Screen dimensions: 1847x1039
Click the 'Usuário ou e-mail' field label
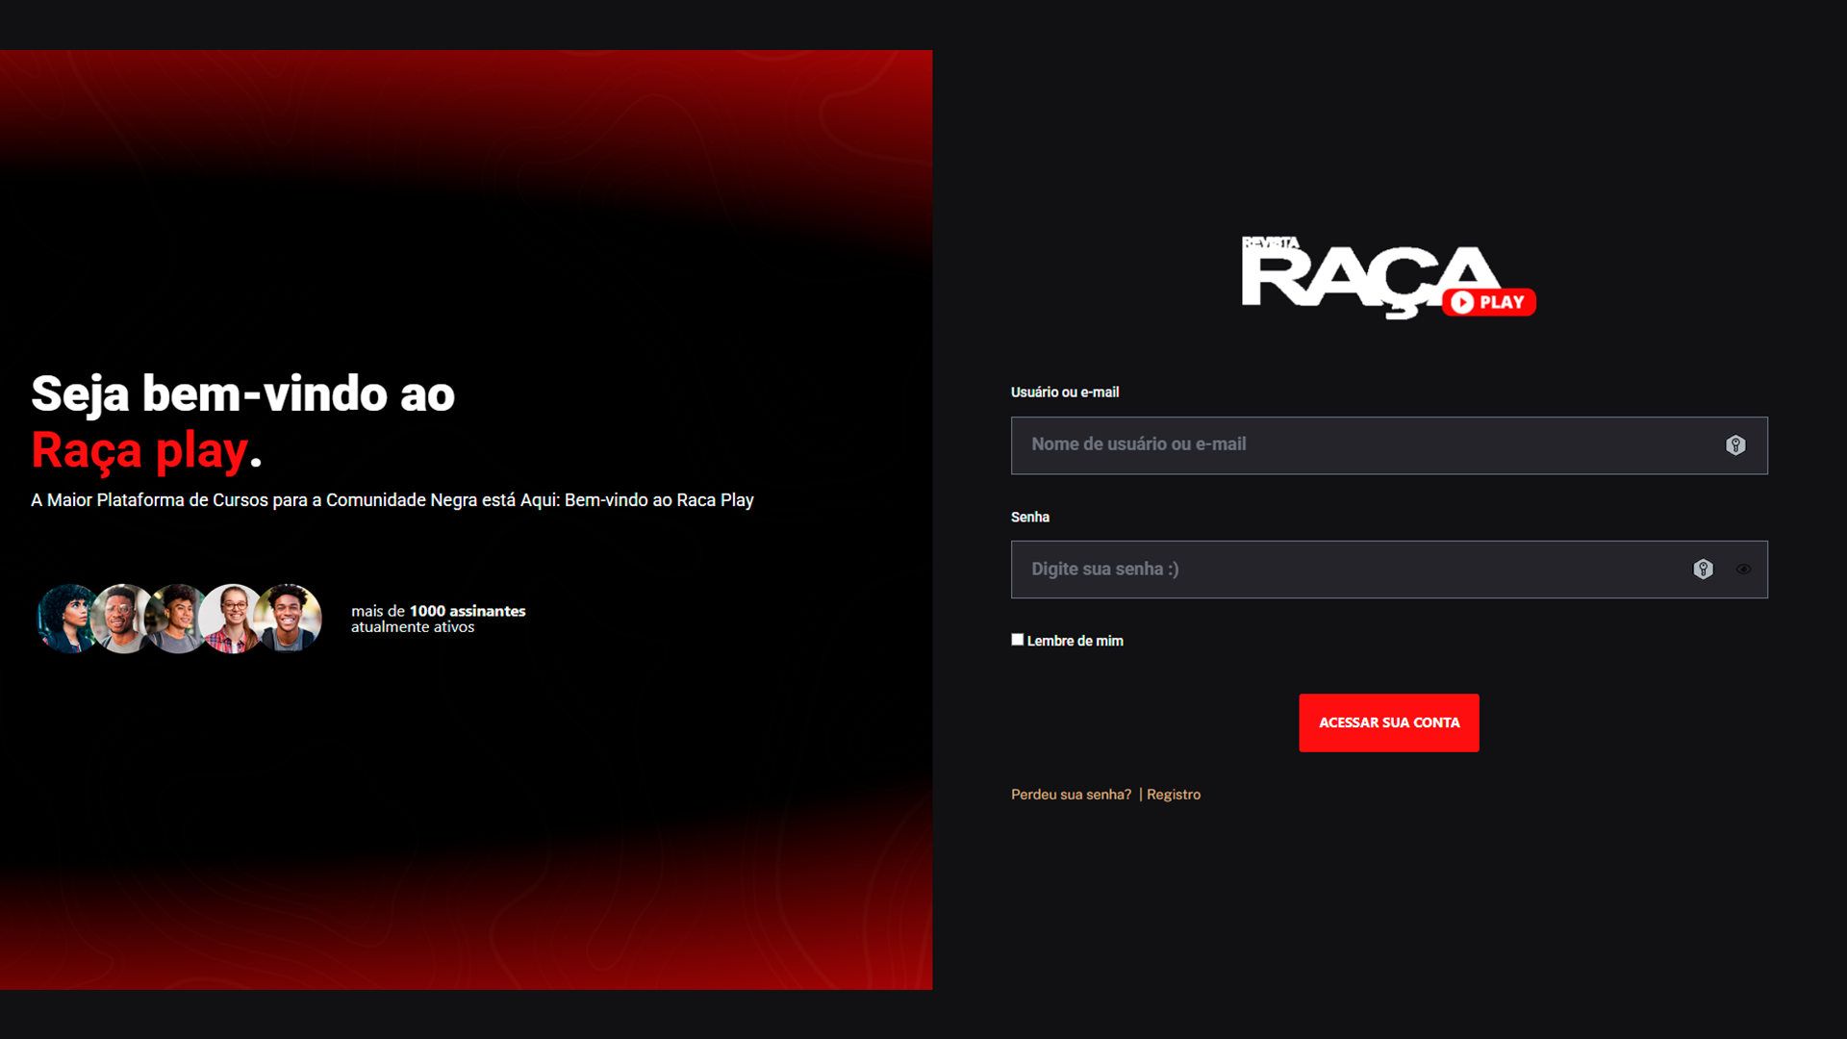[1065, 393]
